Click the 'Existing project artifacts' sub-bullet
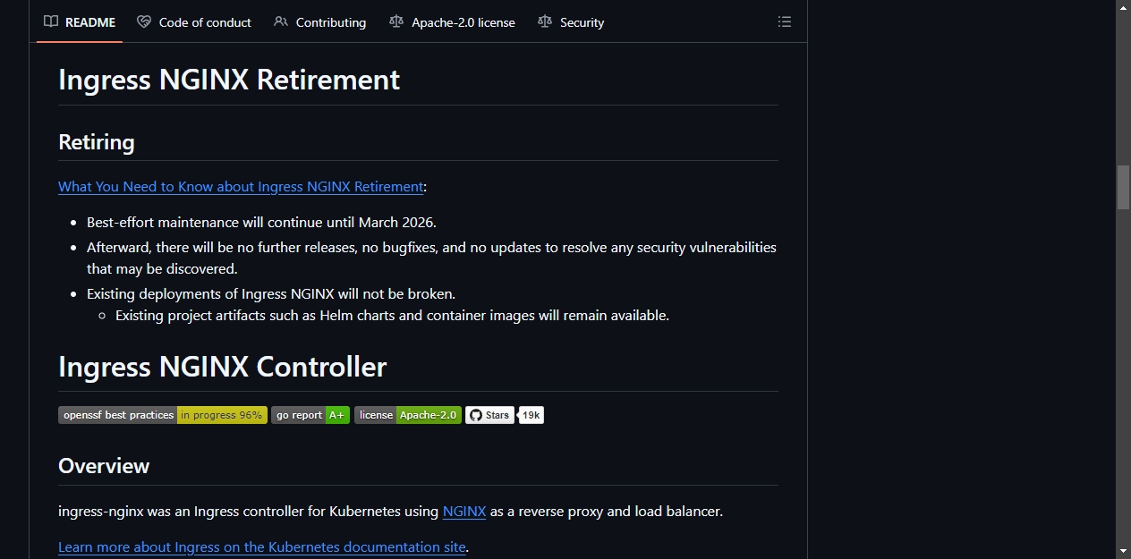1131x559 pixels. coord(392,315)
